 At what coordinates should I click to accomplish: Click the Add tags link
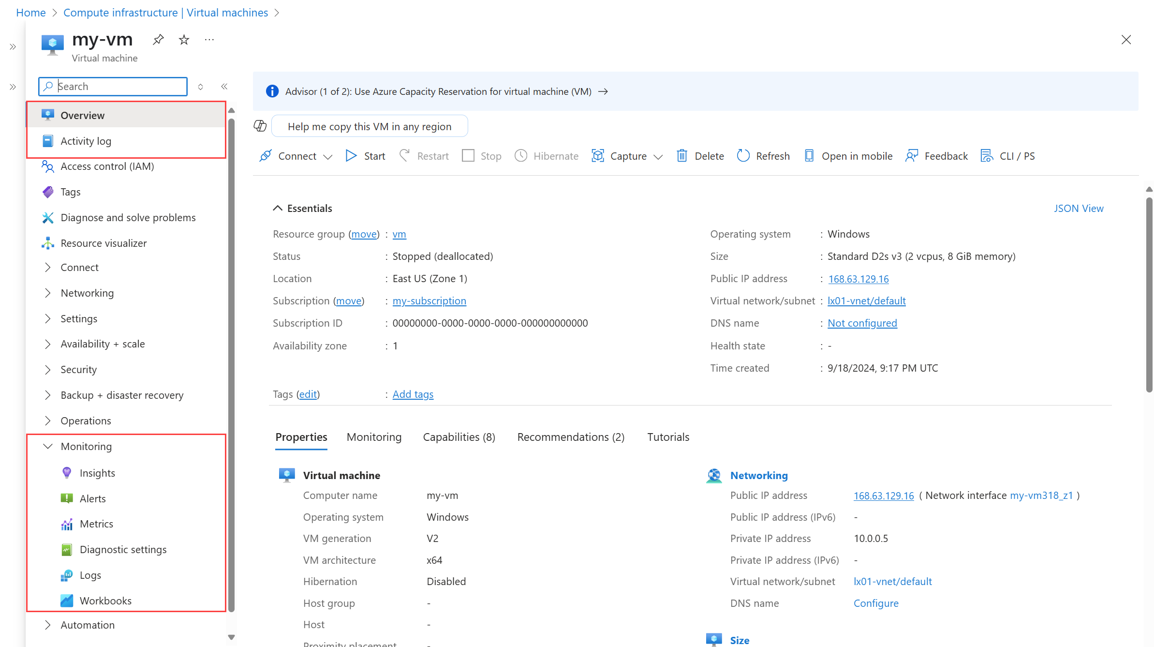413,394
